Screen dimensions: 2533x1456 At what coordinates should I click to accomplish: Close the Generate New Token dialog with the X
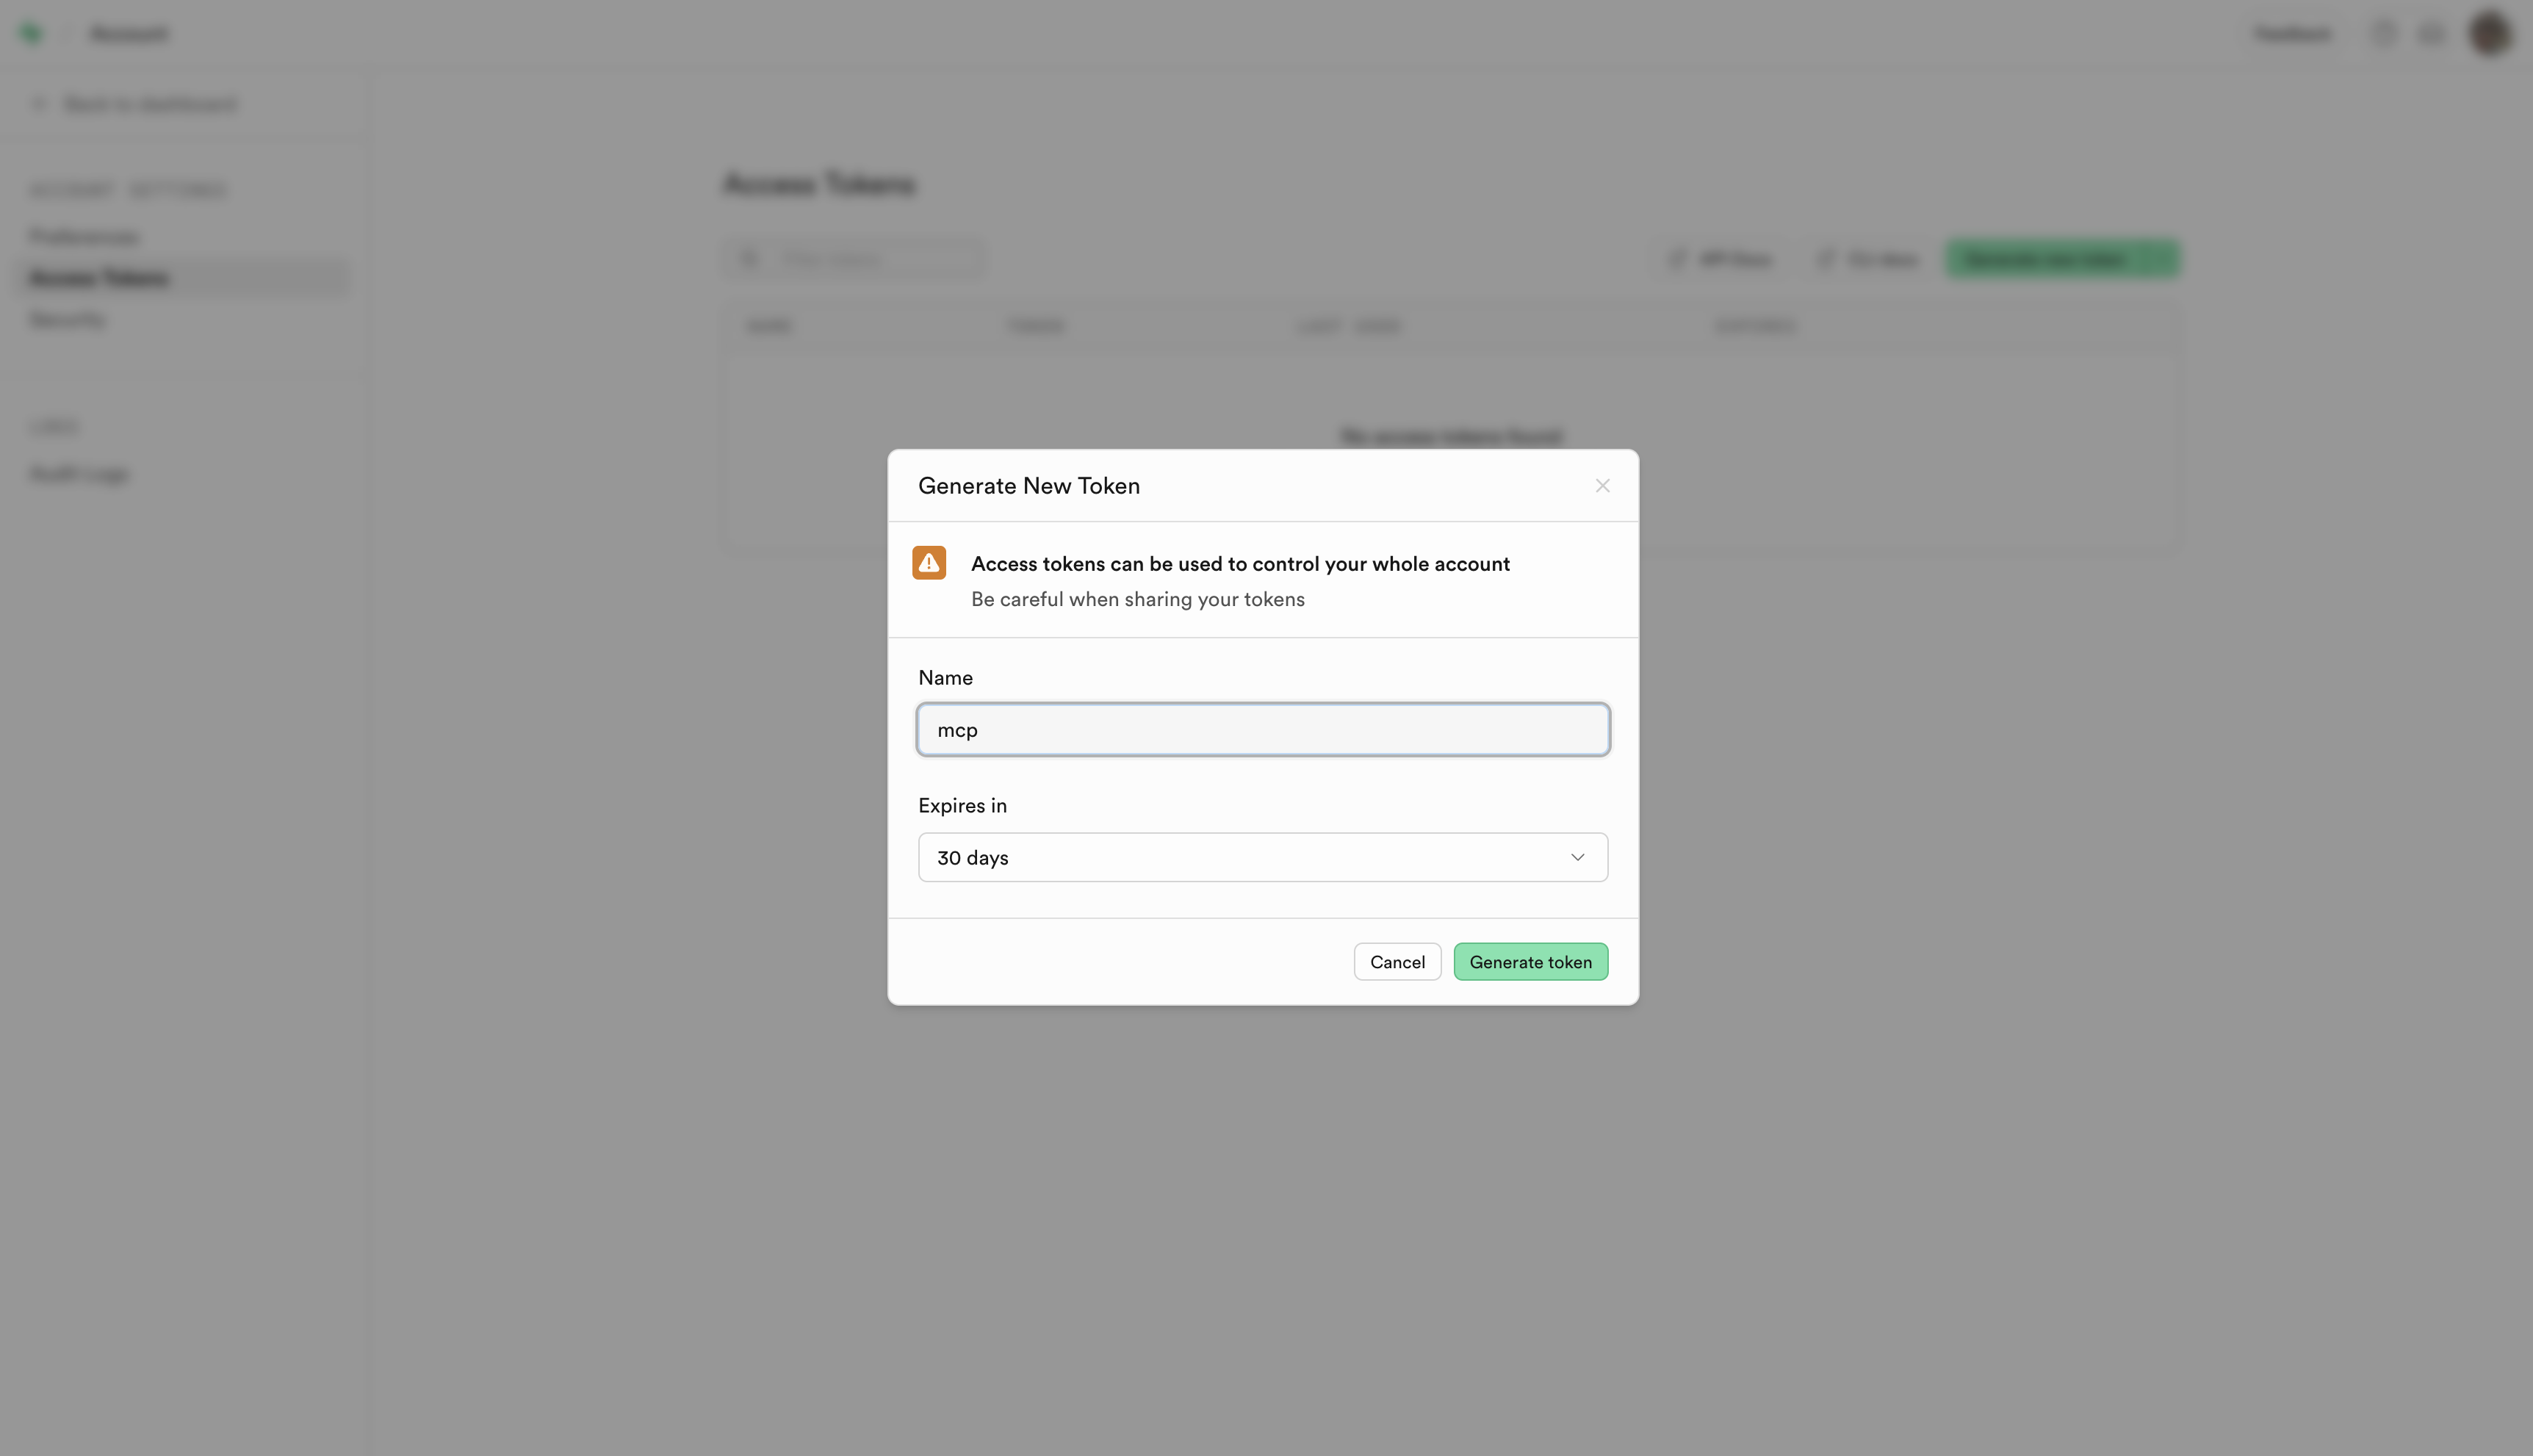pos(1603,485)
